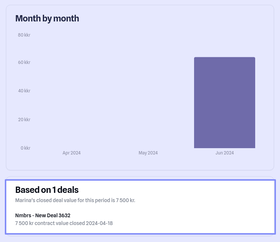This screenshot has width=280, height=242.
Task: Click the 60 kkr axis label
Action: pyautogui.click(x=24, y=62)
